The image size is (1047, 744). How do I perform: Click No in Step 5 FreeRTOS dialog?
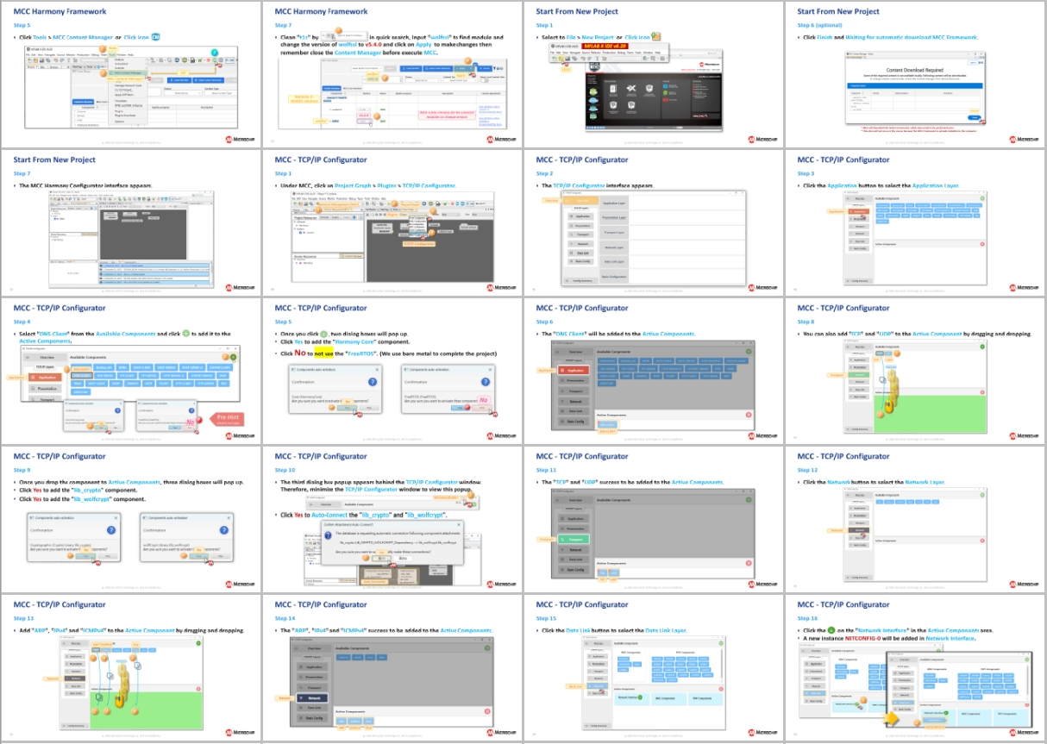482,408
